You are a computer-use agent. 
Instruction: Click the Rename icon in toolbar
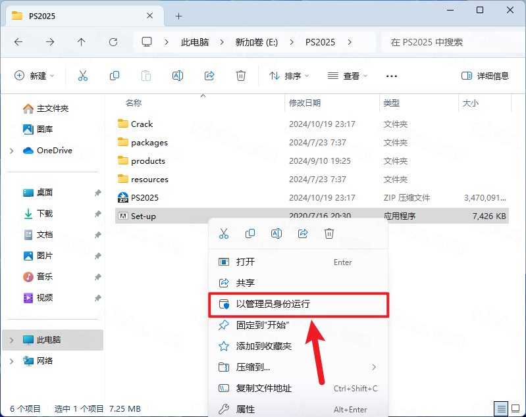point(178,76)
